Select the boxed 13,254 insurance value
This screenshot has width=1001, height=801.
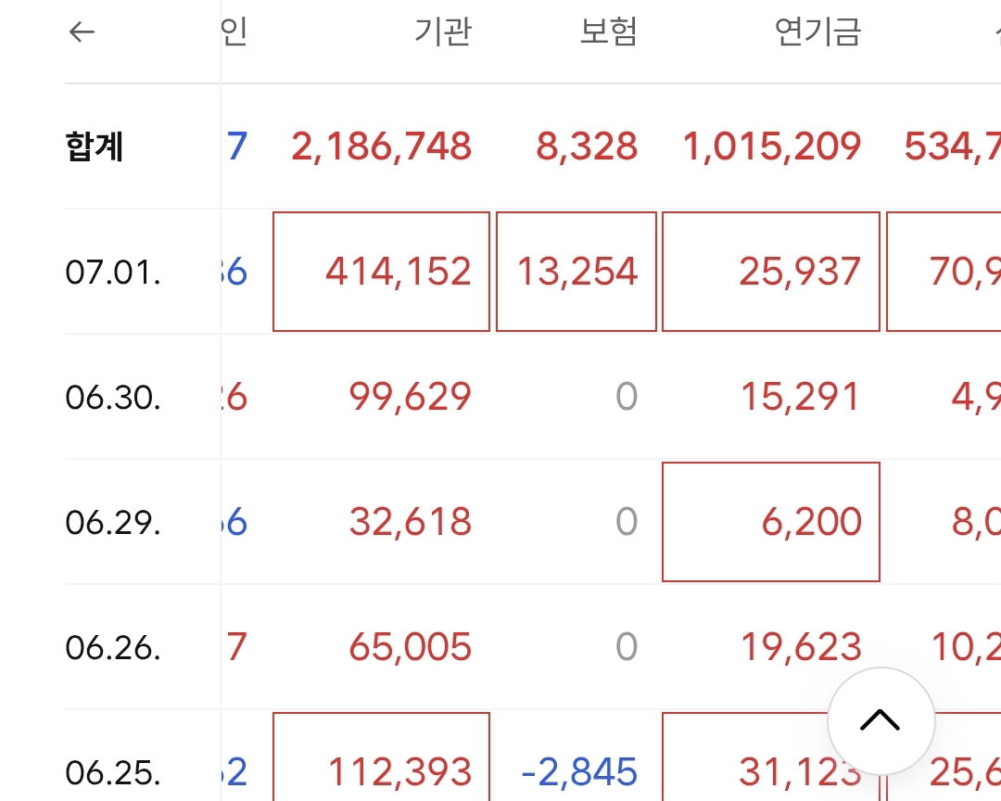(x=577, y=272)
